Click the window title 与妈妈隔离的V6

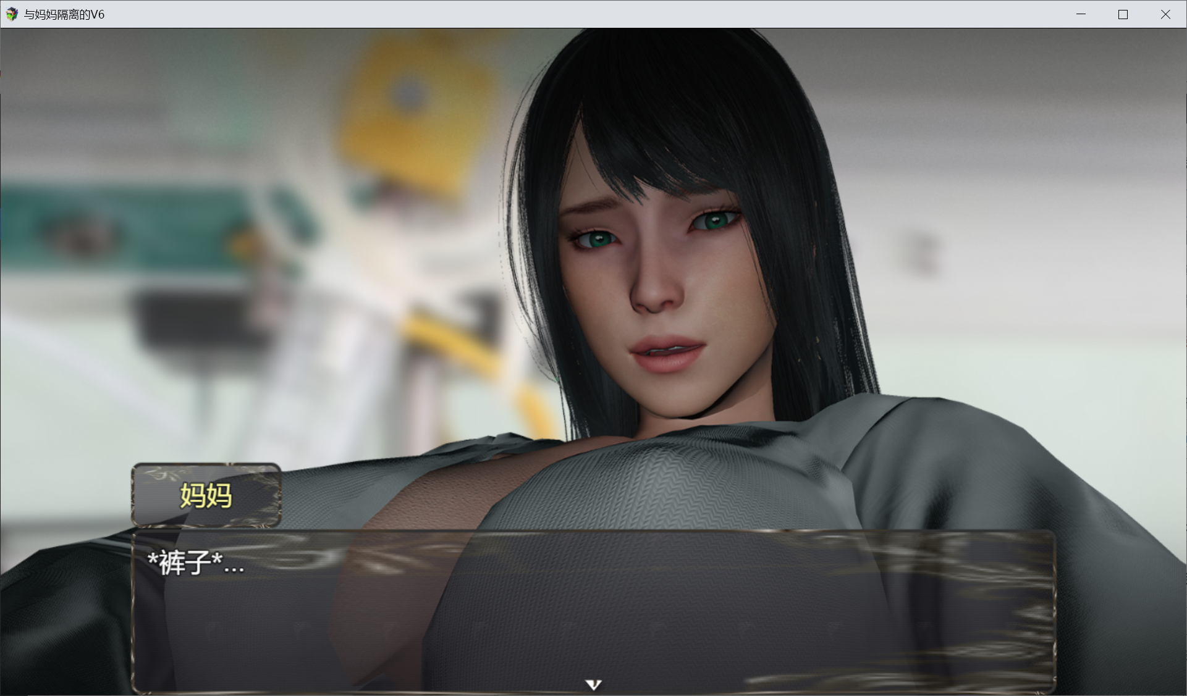(64, 14)
